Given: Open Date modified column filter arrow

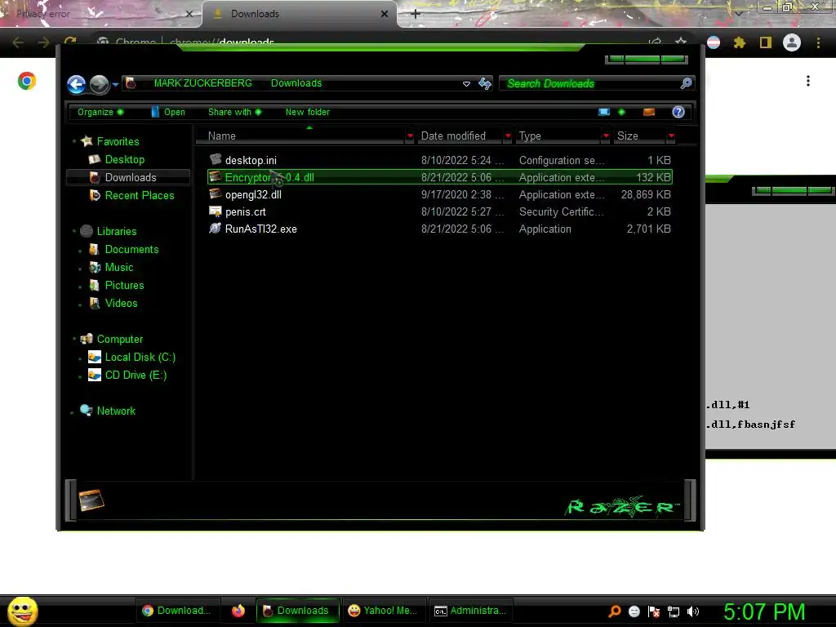Looking at the screenshot, I should coord(508,136).
